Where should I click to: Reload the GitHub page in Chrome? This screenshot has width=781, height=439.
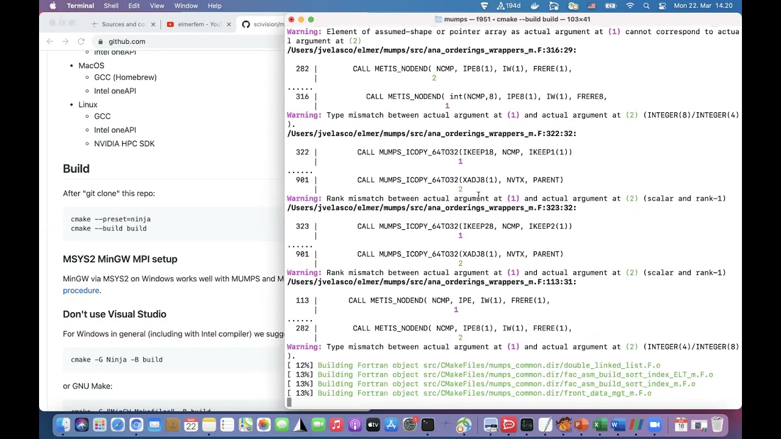coord(81,41)
